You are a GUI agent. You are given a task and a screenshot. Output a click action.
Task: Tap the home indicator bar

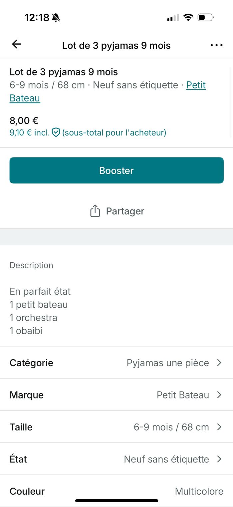pos(116,501)
